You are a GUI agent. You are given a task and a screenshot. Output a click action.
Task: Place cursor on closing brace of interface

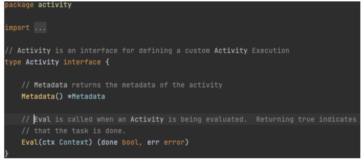coord(6,153)
